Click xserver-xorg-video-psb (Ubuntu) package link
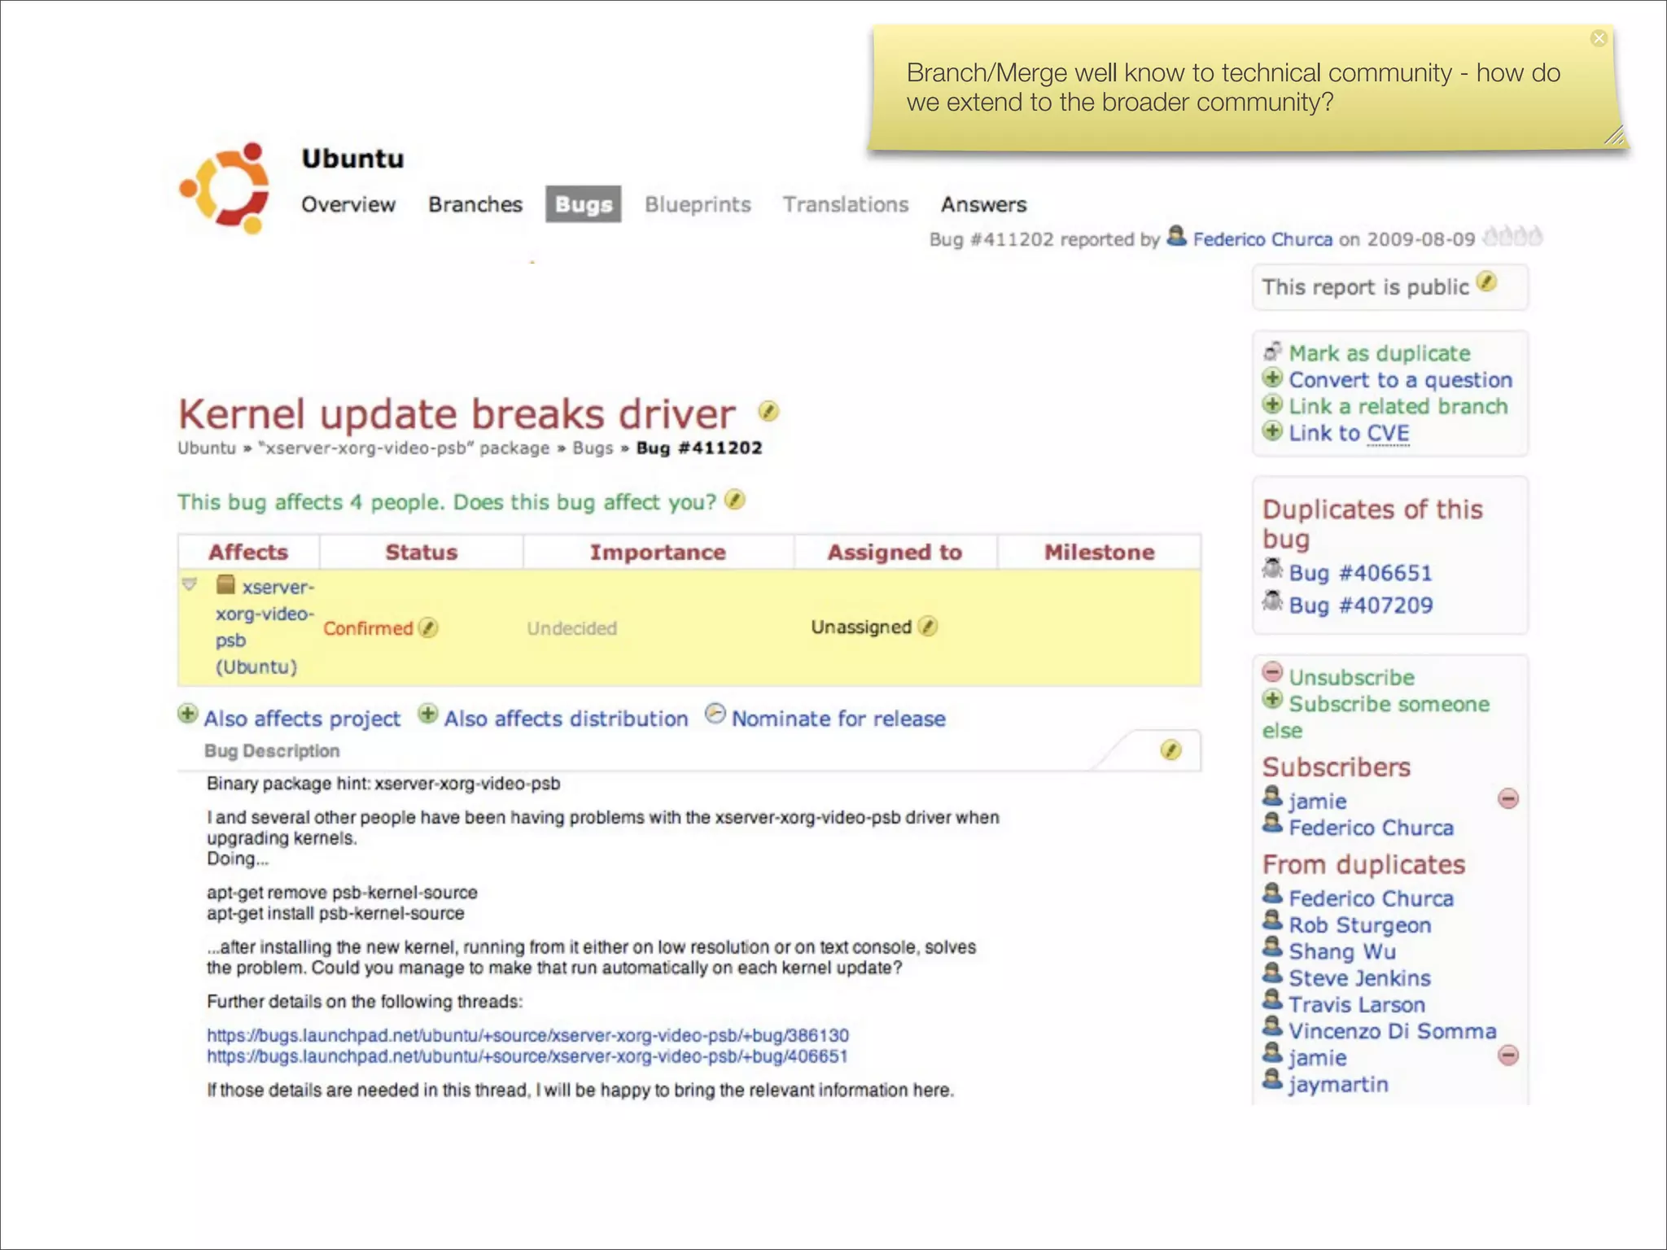 pyautogui.click(x=265, y=627)
